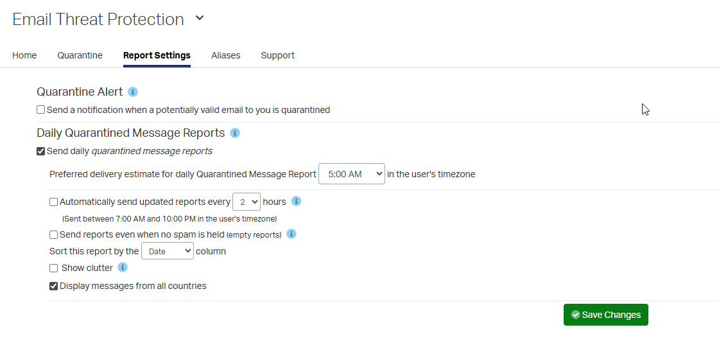This screenshot has height=359, width=719.
Task: Enable the quarantined email notification checkbox
Action: tap(41, 110)
